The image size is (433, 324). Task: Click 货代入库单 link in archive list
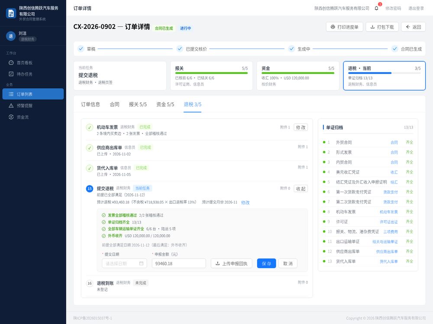click(388, 262)
